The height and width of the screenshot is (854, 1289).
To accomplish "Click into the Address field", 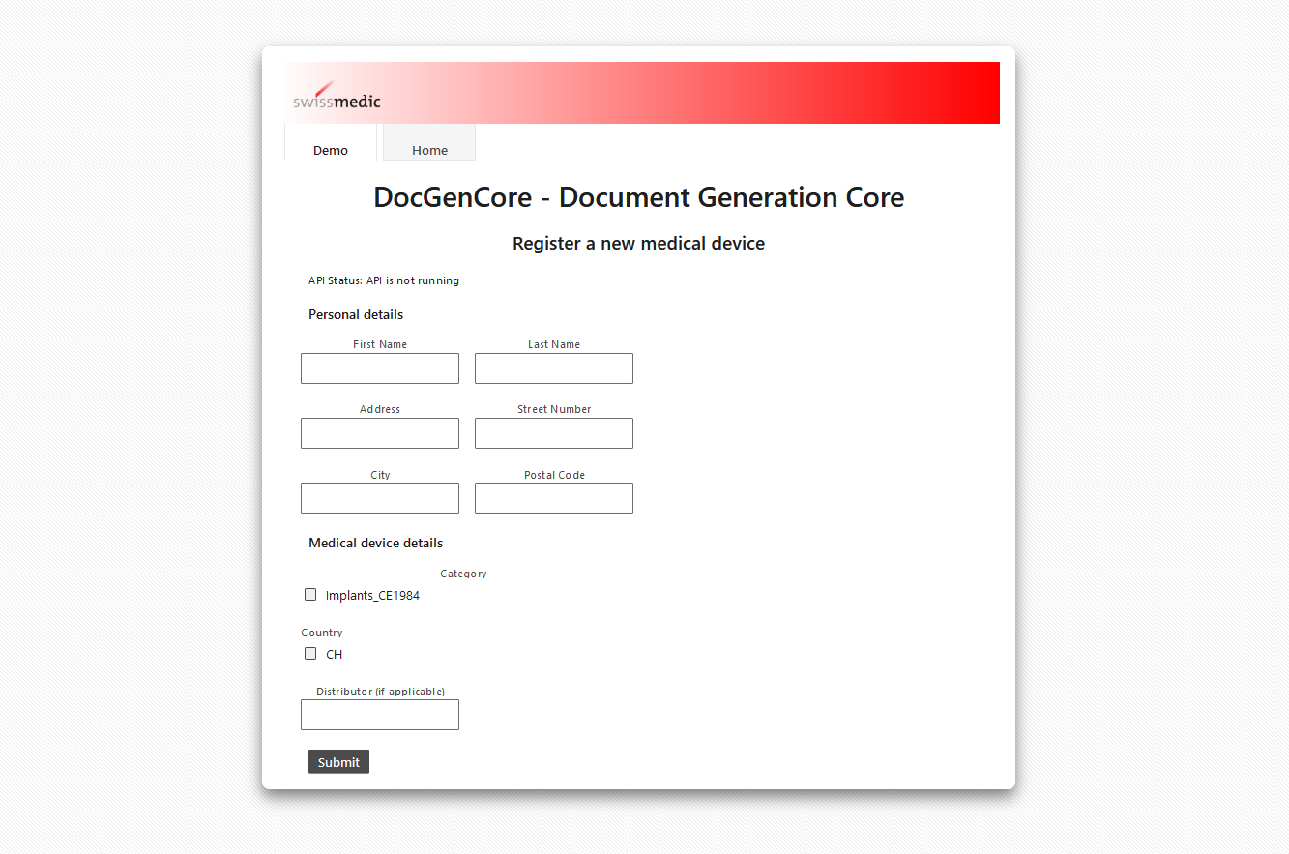I will pos(380,433).
